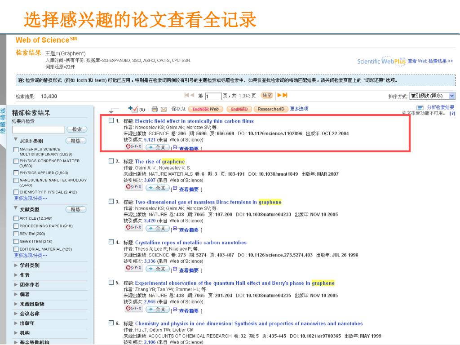Tick the REVIEW document type checkbox
This screenshot has width=460, height=345.
coord(16,234)
